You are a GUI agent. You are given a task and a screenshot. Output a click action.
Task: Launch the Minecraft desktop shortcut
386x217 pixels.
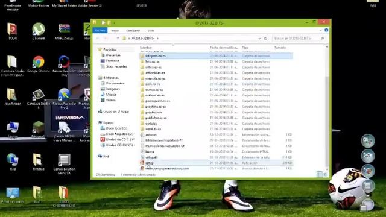pyautogui.click(x=39, y=130)
